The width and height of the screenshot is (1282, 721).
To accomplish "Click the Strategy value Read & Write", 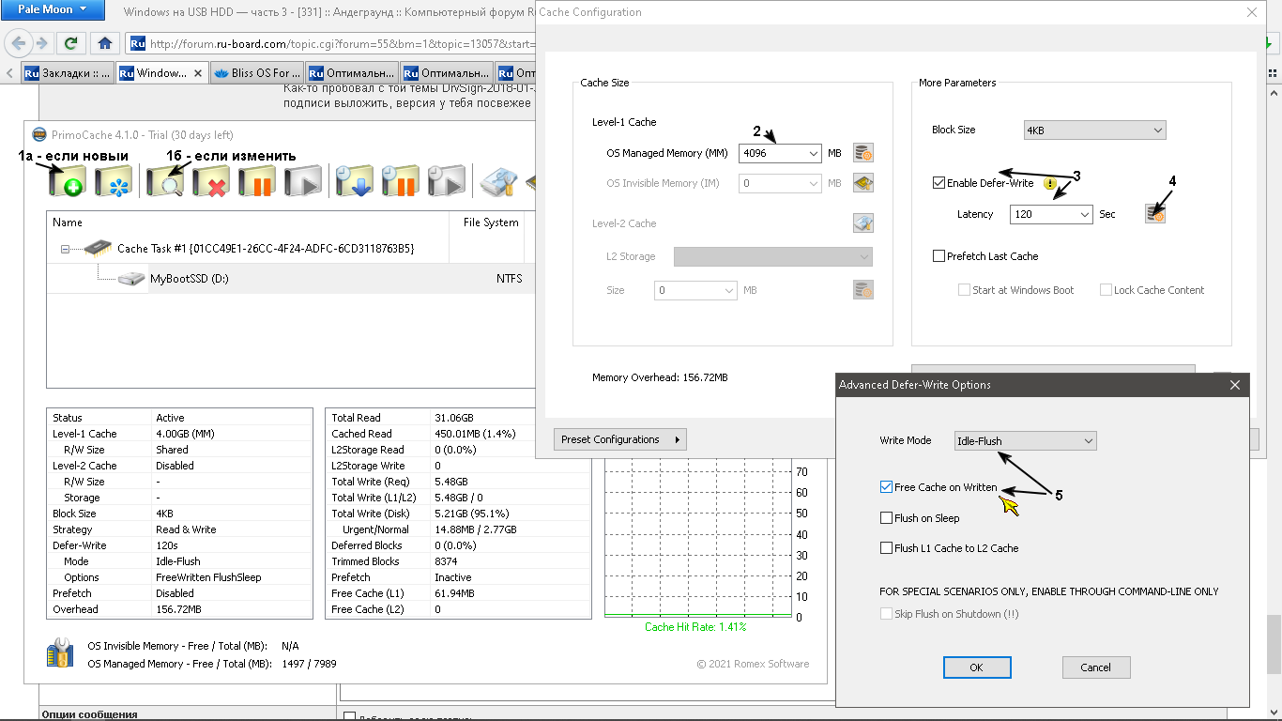I will click(x=186, y=529).
